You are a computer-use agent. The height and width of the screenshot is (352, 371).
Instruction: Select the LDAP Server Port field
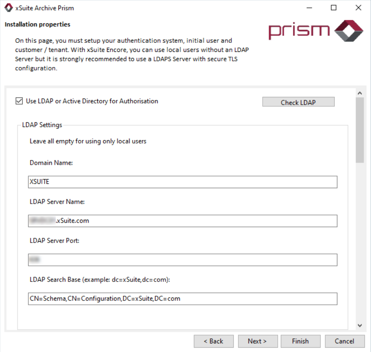182,260
